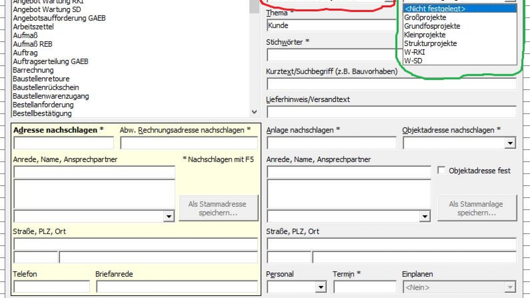Viewport: 530px width, 298px height.
Task: Focus the Telefon input field
Action: tap(51, 287)
